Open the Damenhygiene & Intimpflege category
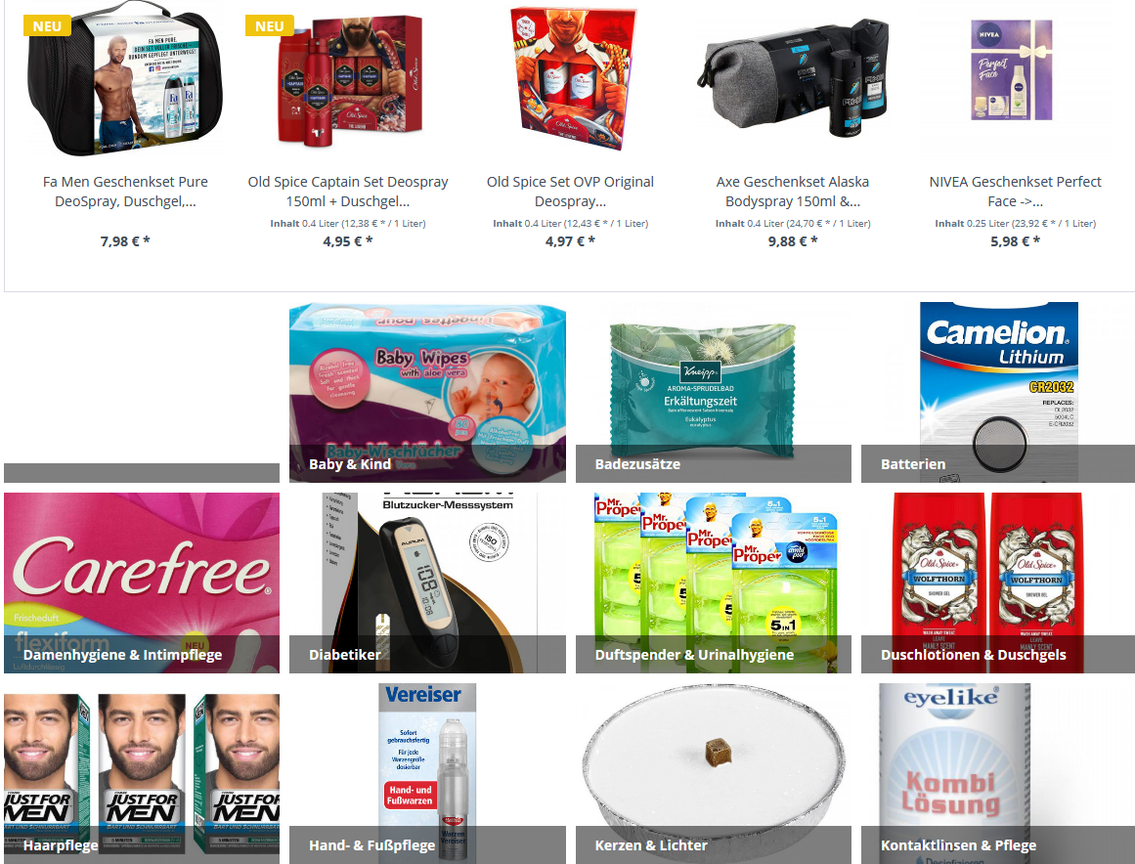The width and height of the screenshot is (1135, 864). [141, 583]
